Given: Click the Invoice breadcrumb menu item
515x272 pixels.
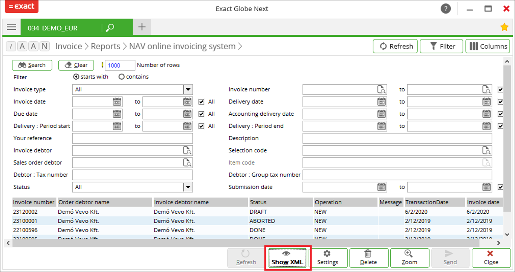Looking at the screenshot, I should [69, 47].
